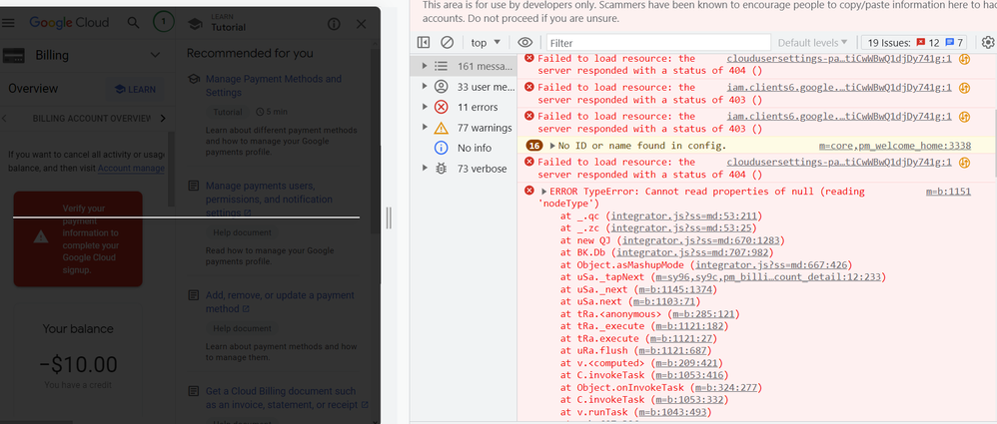Viewport: 997px width, 424px height.
Task: Open the m=b:1151 source link
Action: pyautogui.click(x=948, y=192)
